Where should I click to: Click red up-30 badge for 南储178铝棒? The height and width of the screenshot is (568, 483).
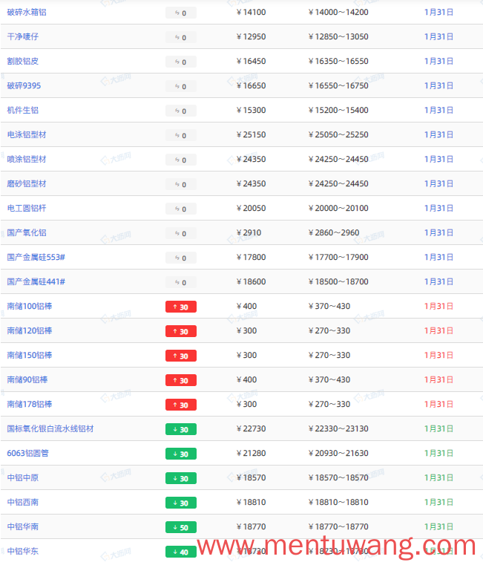[x=181, y=405]
